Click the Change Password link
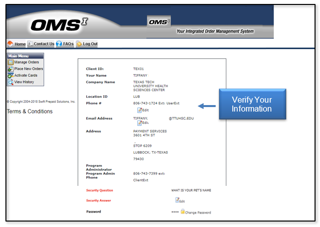 pos(198,213)
